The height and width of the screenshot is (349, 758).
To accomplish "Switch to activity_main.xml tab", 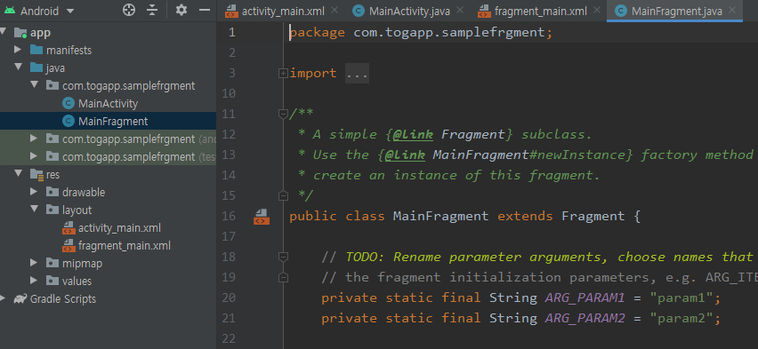I will point(283,12).
